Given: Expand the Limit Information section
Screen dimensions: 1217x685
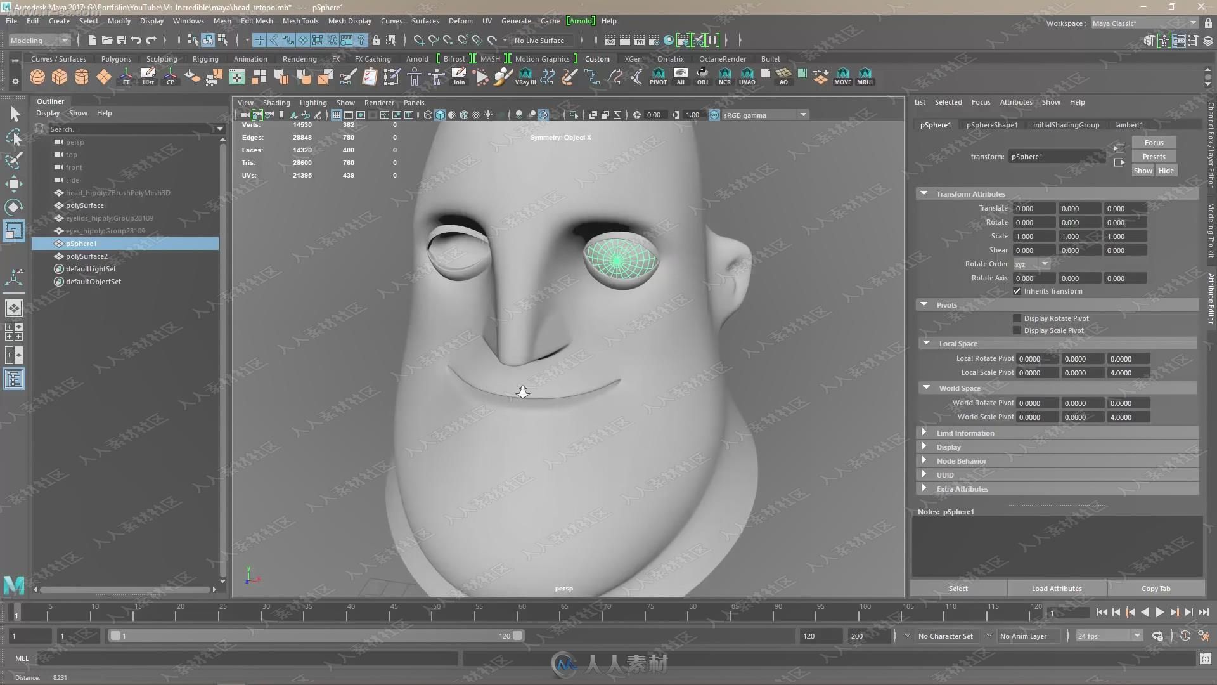Looking at the screenshot, I should [924, 433].
